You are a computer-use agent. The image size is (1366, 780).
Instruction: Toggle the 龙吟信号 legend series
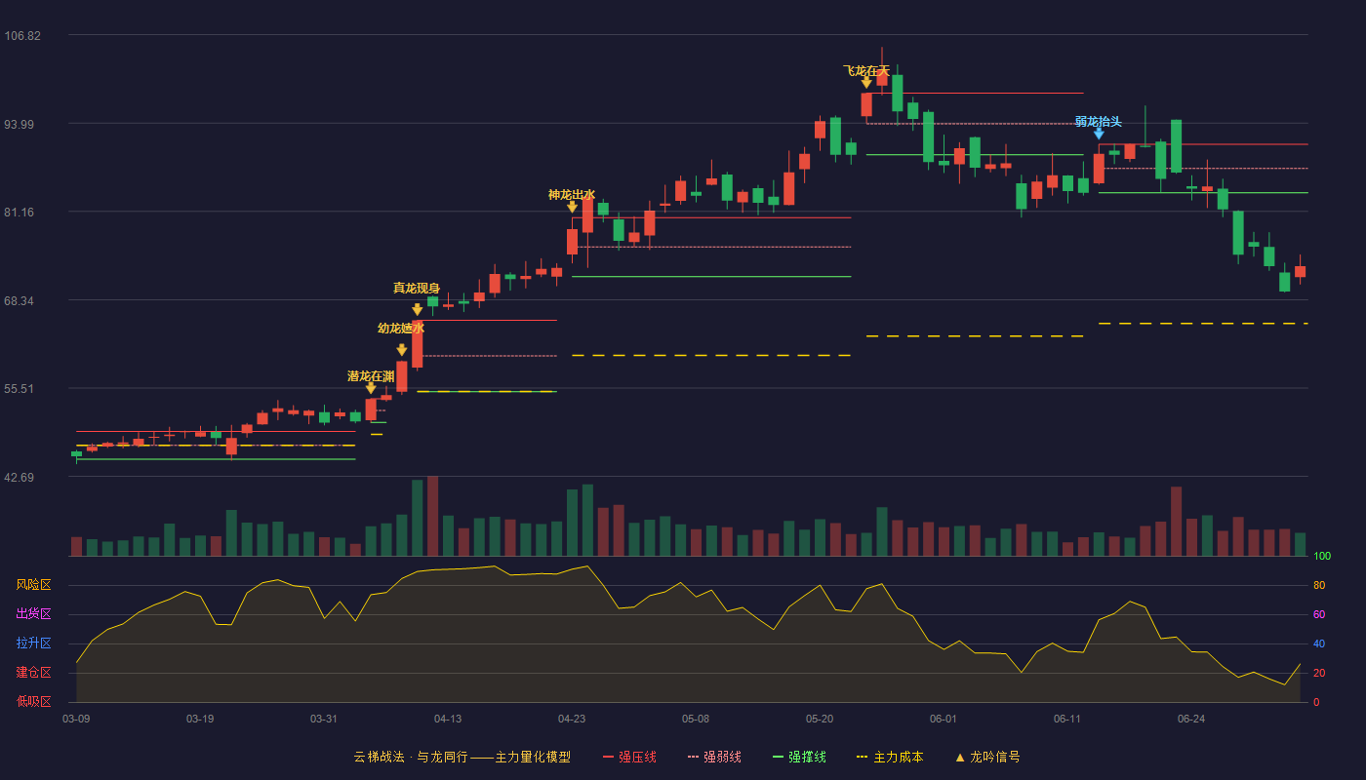[x=987, y=757]
